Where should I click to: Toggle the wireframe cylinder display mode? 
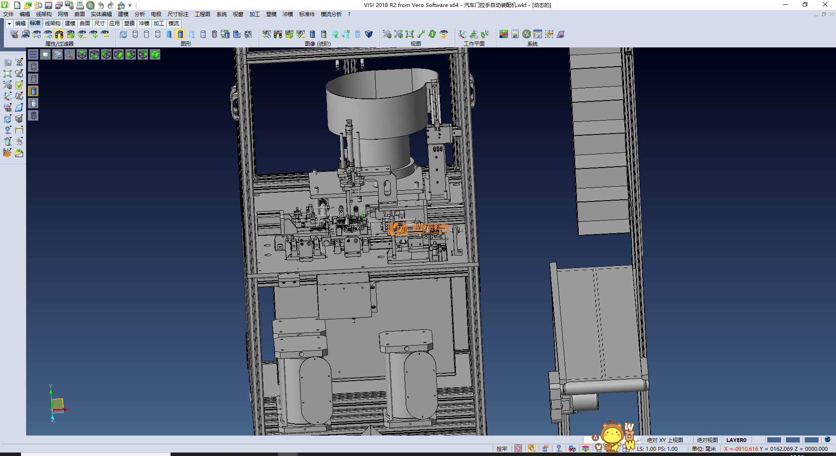[135, 34]
